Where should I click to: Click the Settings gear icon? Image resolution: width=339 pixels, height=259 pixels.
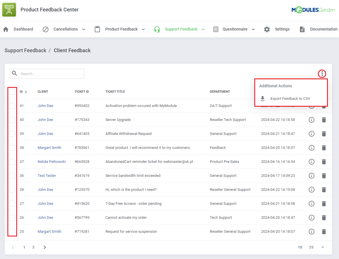coord(267,29)
